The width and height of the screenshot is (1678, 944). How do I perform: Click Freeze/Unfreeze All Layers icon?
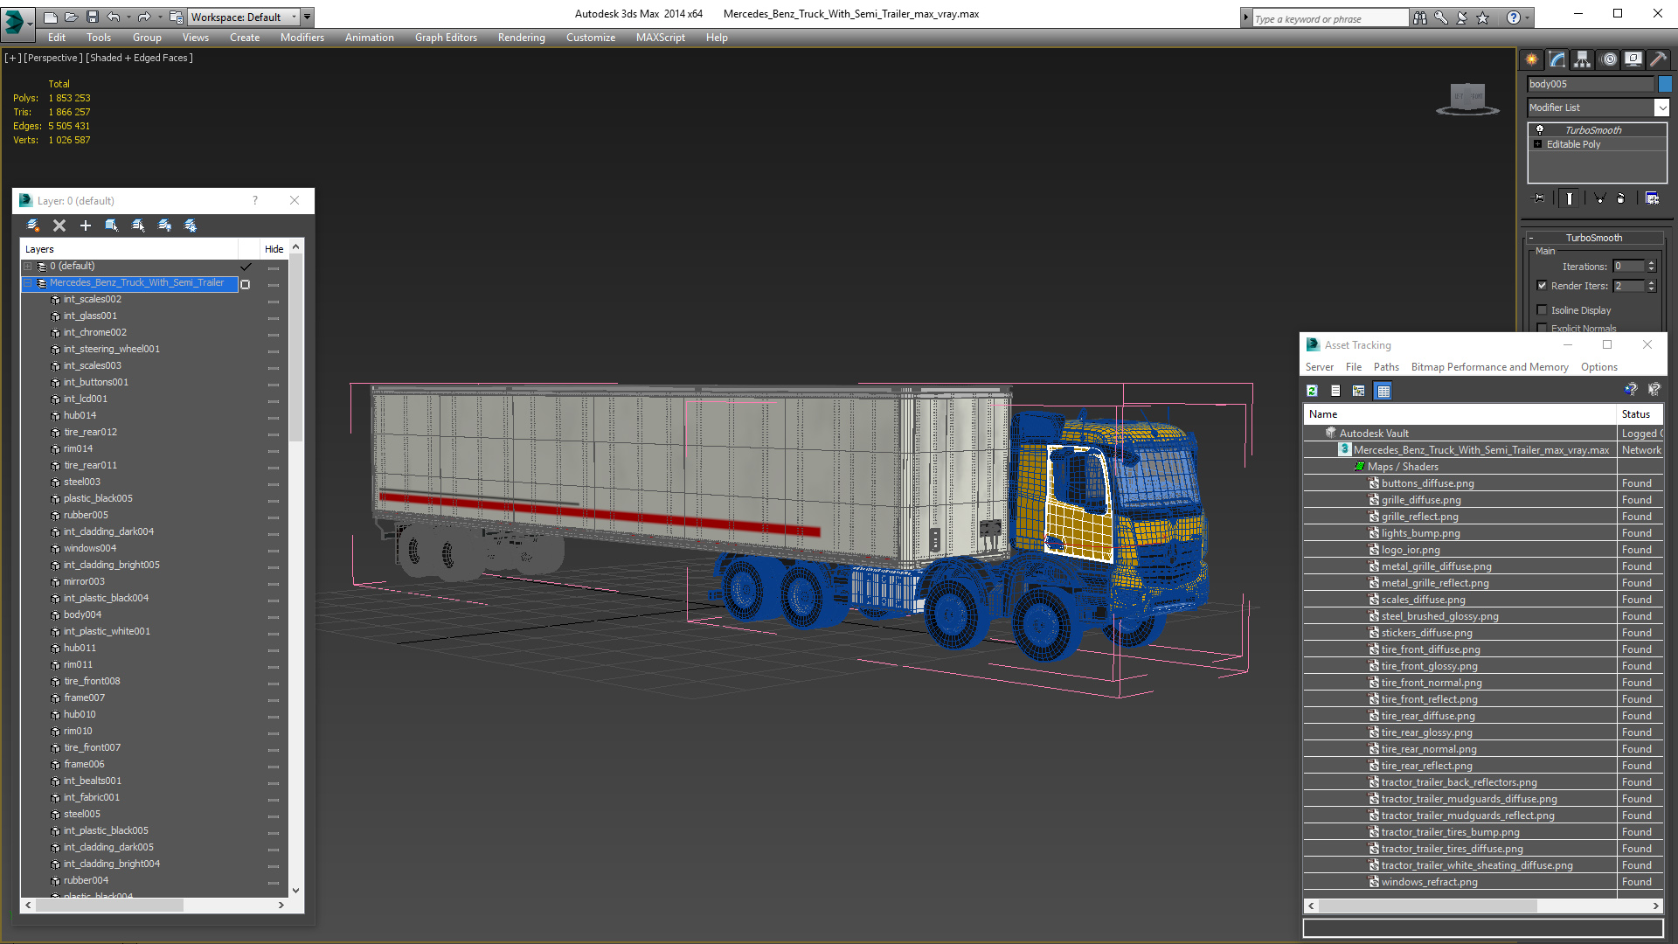click(191, 226)
